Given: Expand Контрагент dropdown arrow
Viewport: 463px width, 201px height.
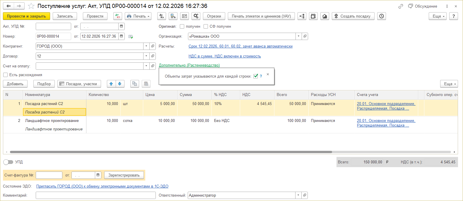Looking at the screenshot, I should pyautogui.click(x=146, y=46).
